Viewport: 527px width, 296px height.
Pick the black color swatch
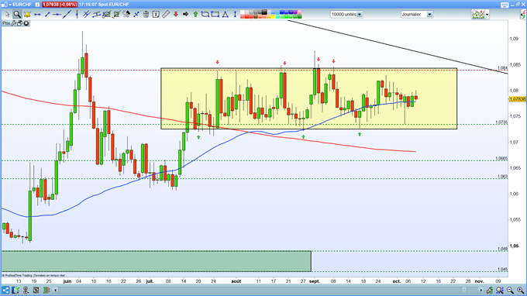coord(264,12)
